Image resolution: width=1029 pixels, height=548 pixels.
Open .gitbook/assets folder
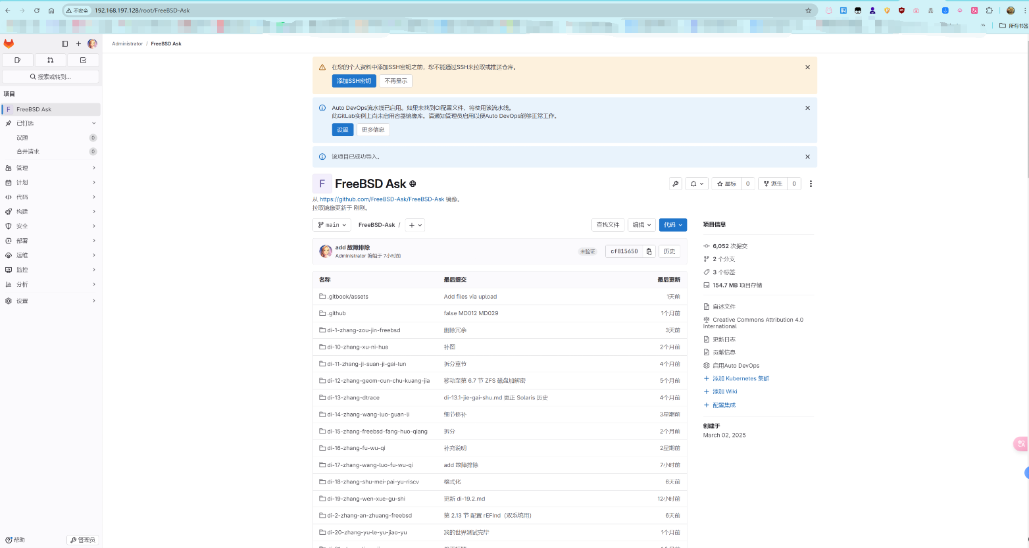tap(348, 297)
